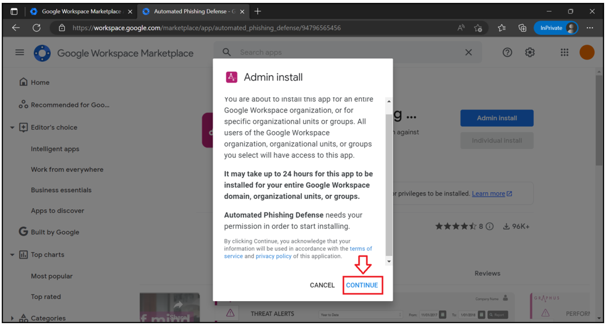Click the dialog scrollbar down arrow

(x=389, y=262)
